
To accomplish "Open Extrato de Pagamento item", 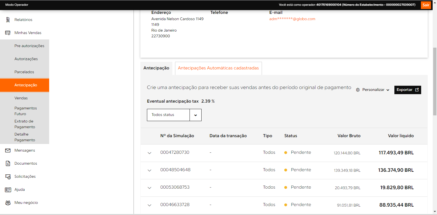I will tap(25, 124).
